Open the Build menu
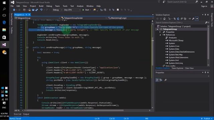 pos(41,6)
